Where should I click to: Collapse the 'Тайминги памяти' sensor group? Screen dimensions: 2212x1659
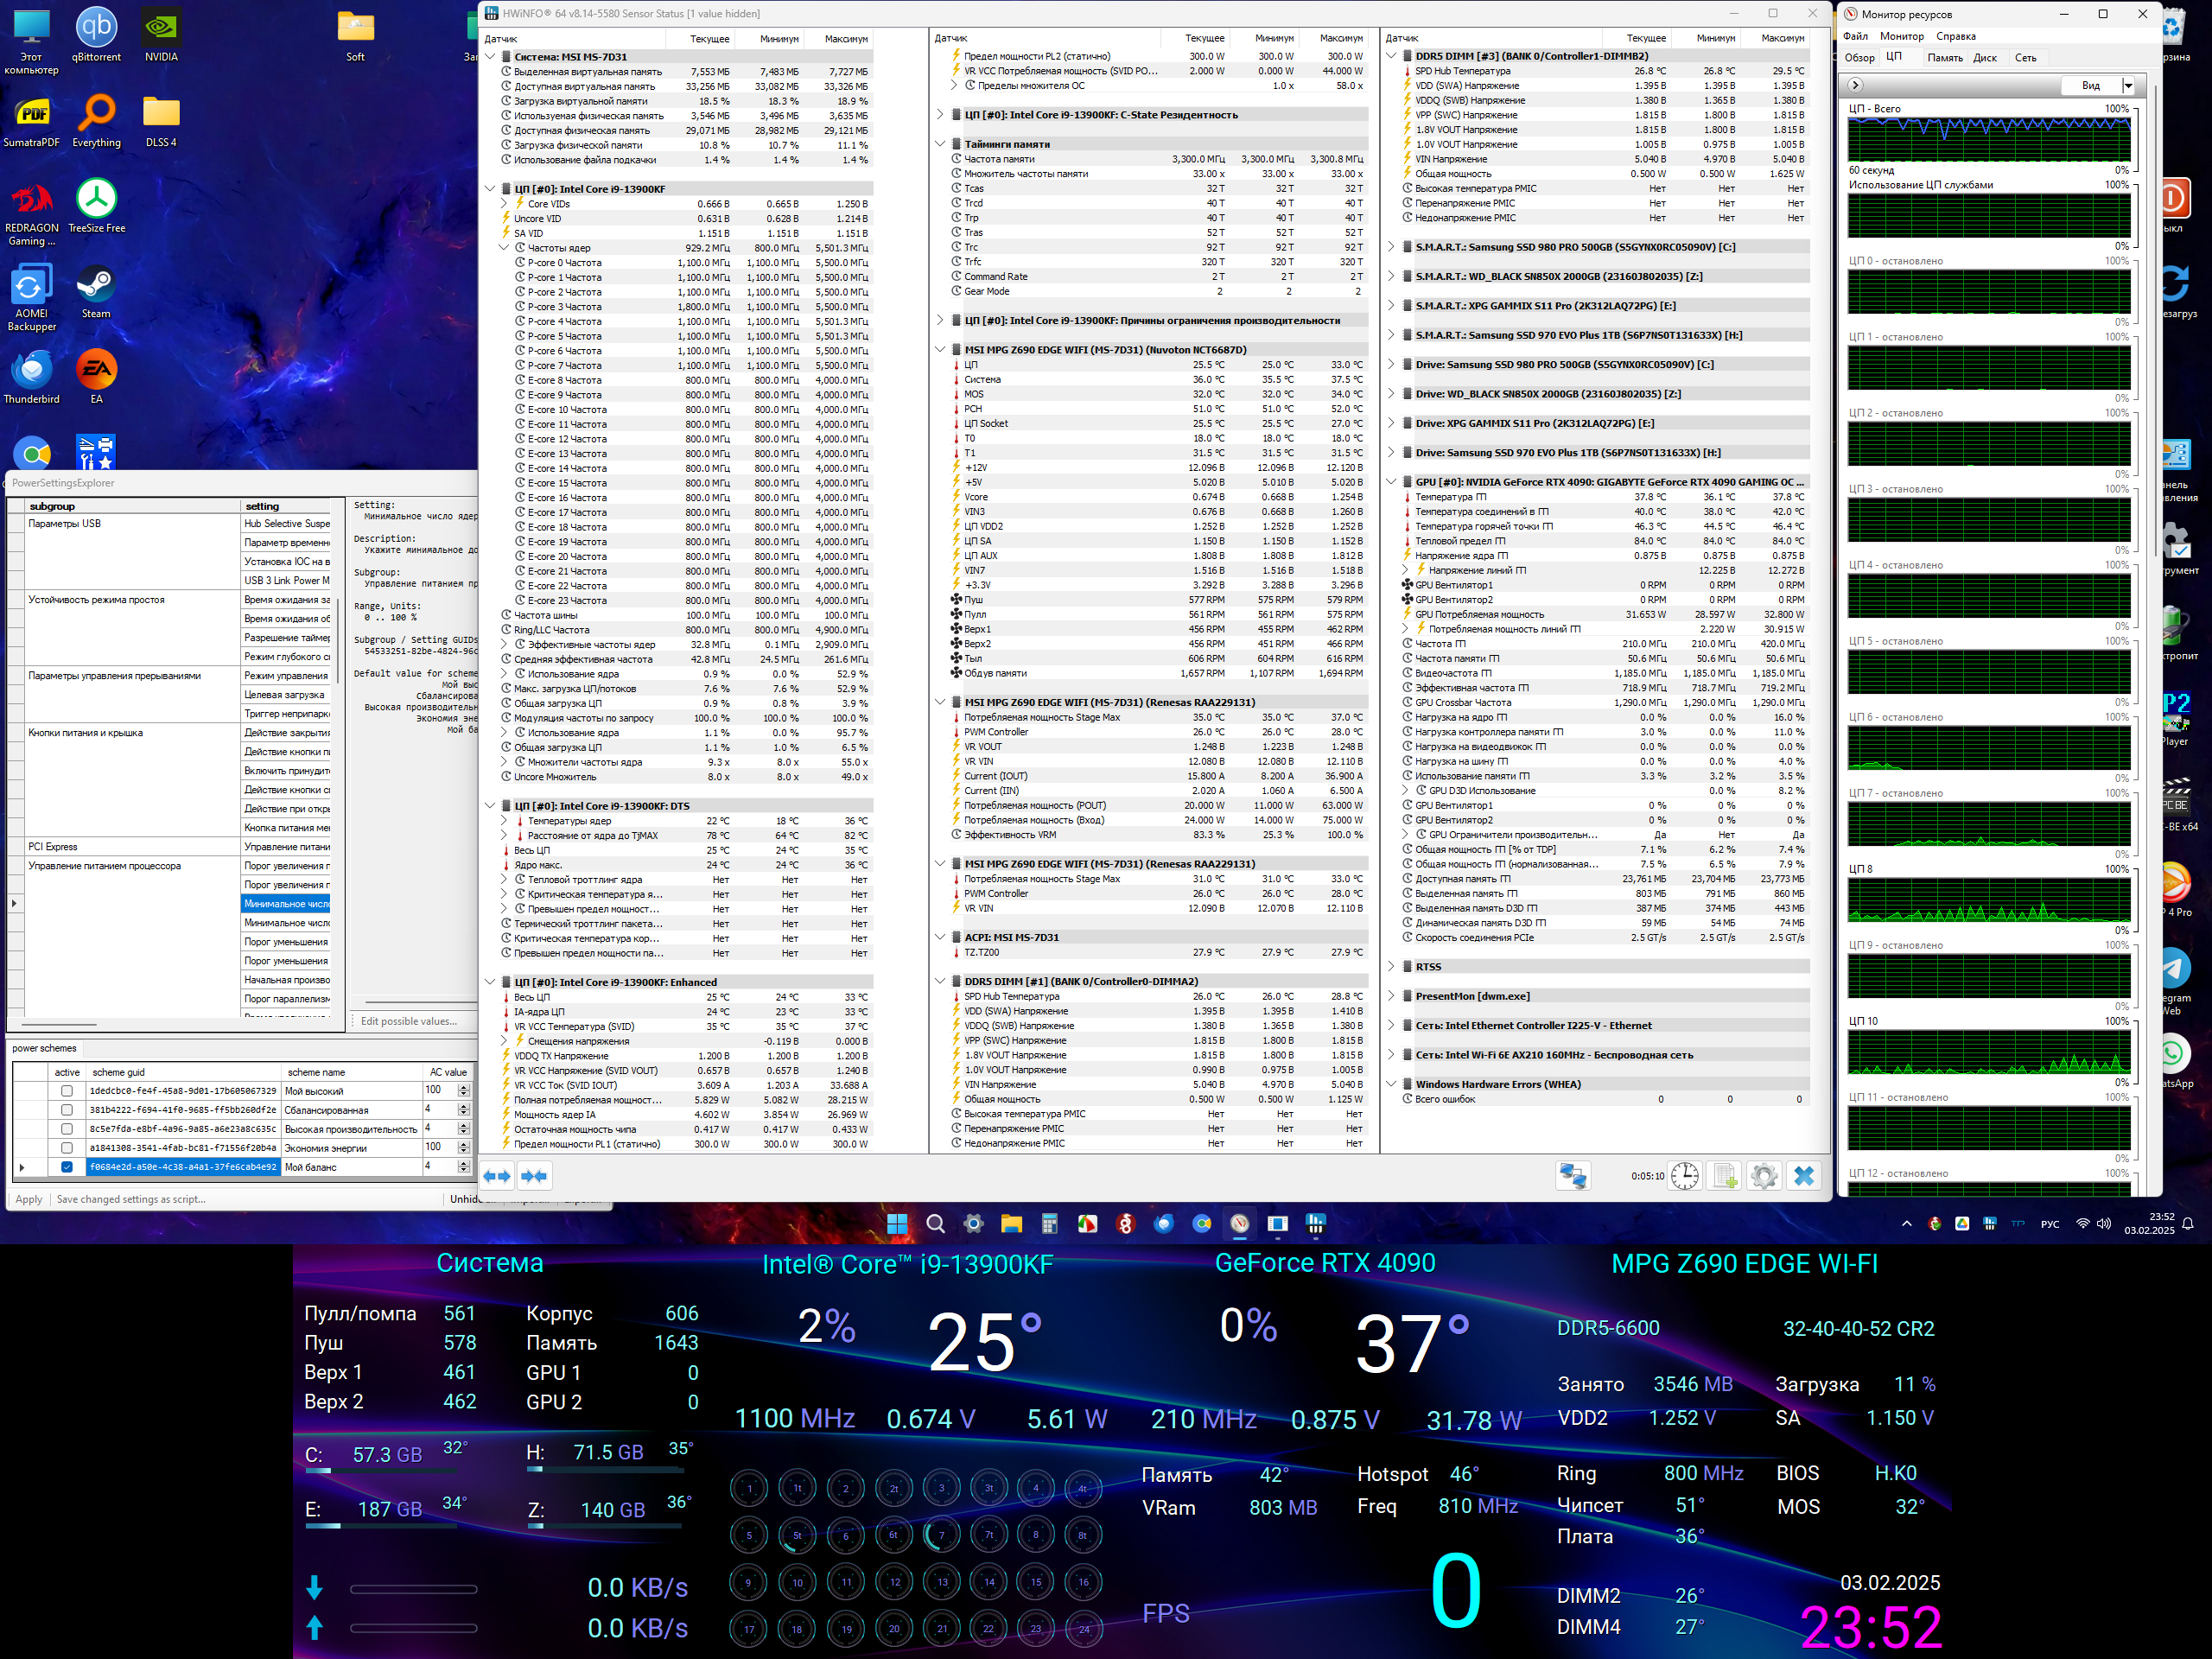(940, 144)
